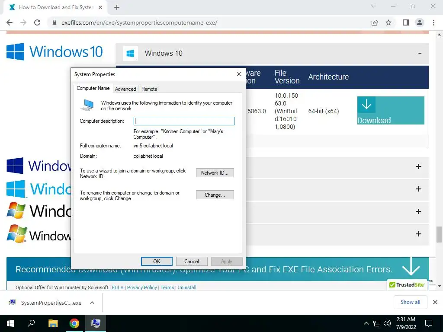The width and height of the screenshot is (443, 332).
Task: Open the EULA link
Action: [118, 287]
